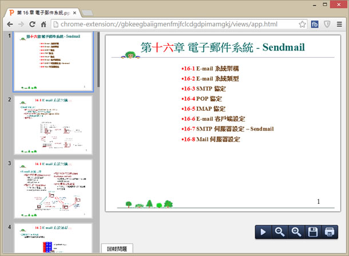
Task: Minimize the browser window
Action: click(315, 5)
